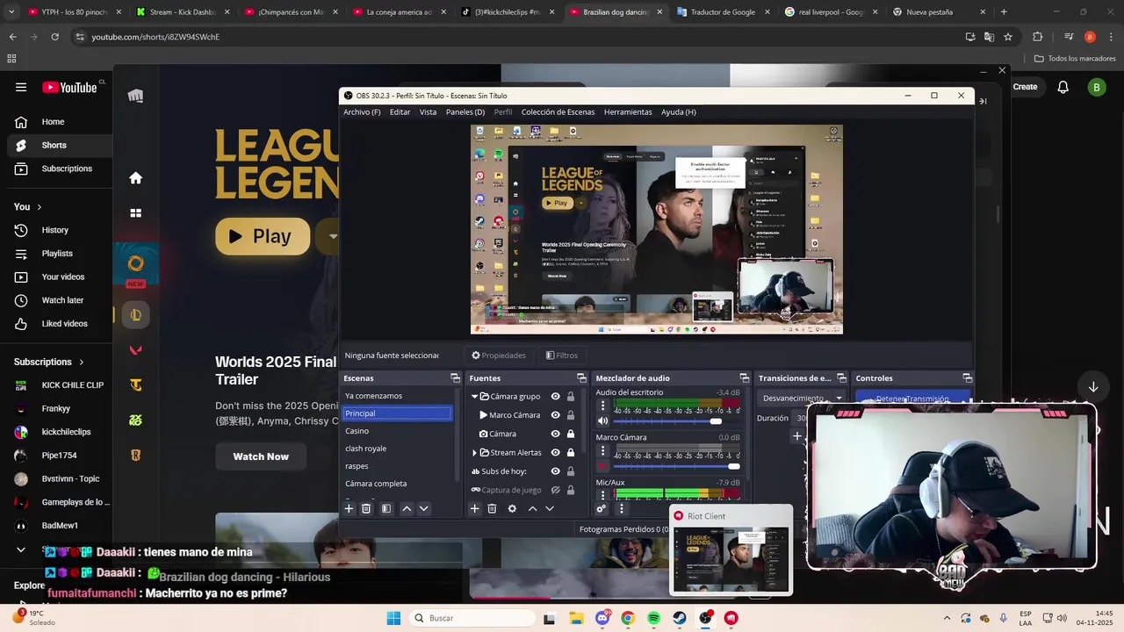The width and height of the screenshot is (1124, 632).
Task: Bookmark this page with star icon
Action: point(1008,37)
